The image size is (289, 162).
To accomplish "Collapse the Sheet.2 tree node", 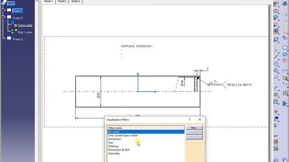I will click(x=3, y=17).
